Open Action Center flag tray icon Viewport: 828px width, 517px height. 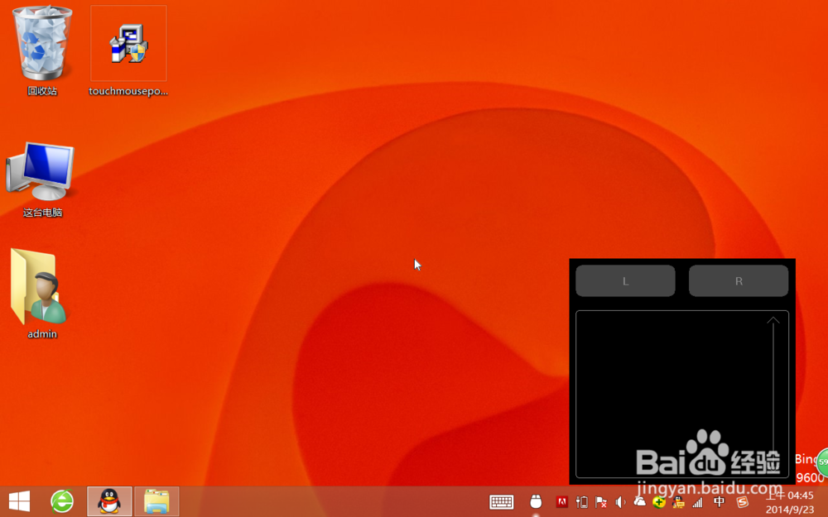click(x=601, y=502)
